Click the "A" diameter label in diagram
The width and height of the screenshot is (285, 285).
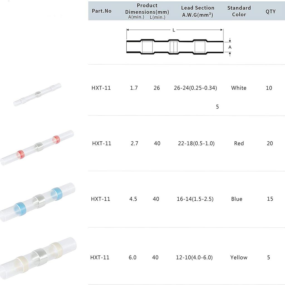[x=230, y=47]
